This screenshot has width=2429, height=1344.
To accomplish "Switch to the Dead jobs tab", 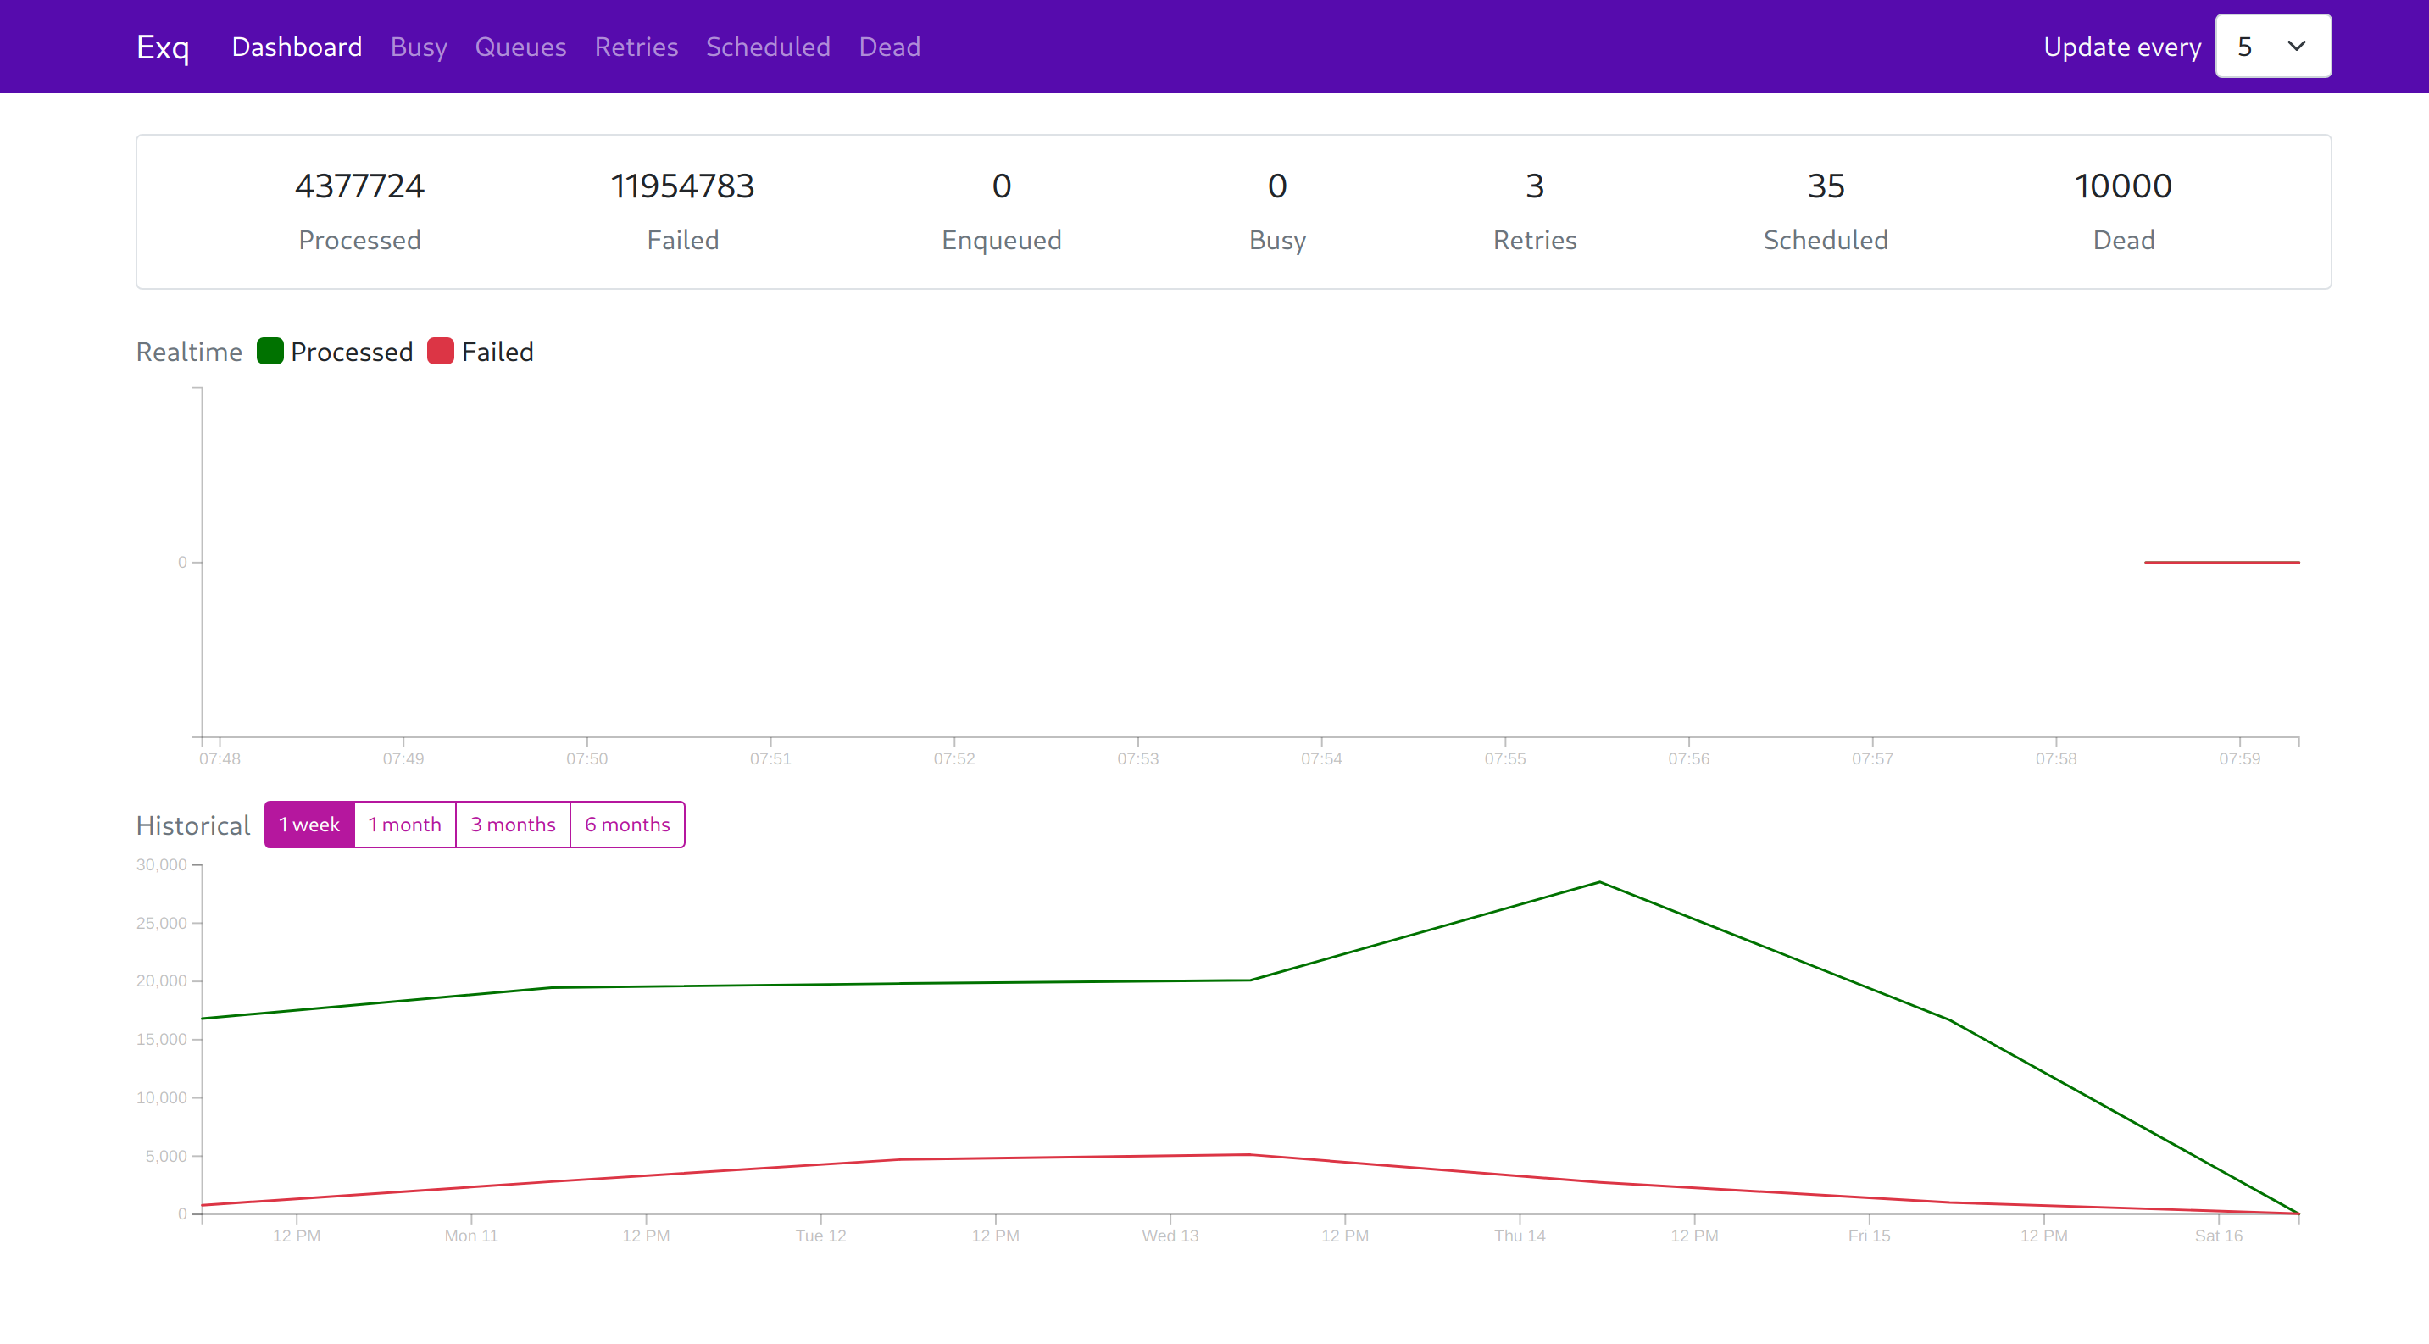I will click(x=888, y=47).
